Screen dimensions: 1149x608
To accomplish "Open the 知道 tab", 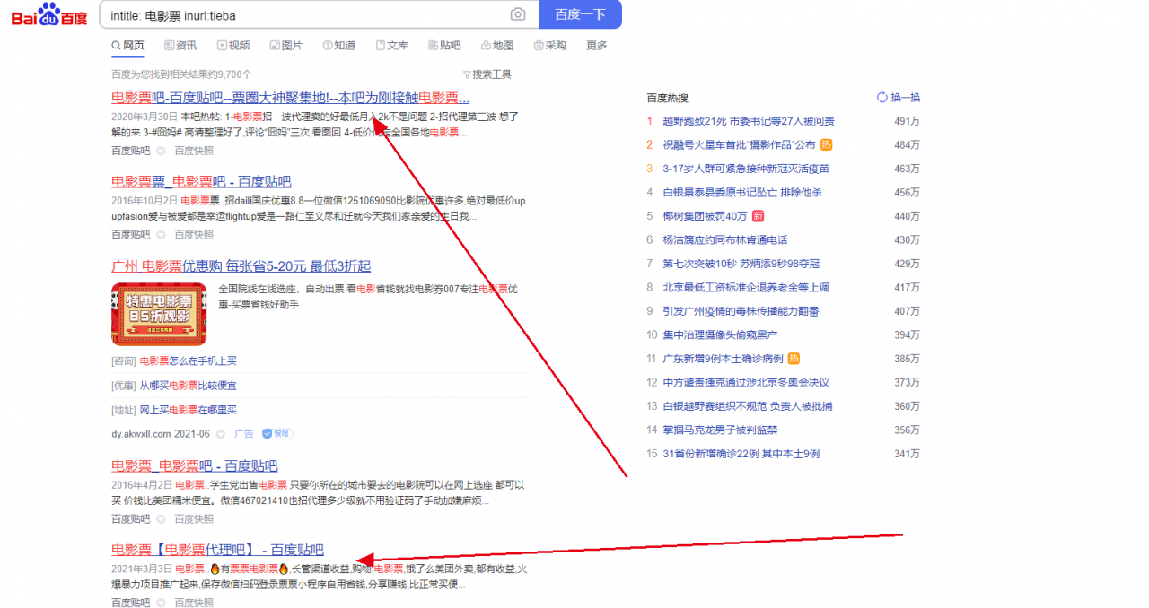I will (338, 46).
